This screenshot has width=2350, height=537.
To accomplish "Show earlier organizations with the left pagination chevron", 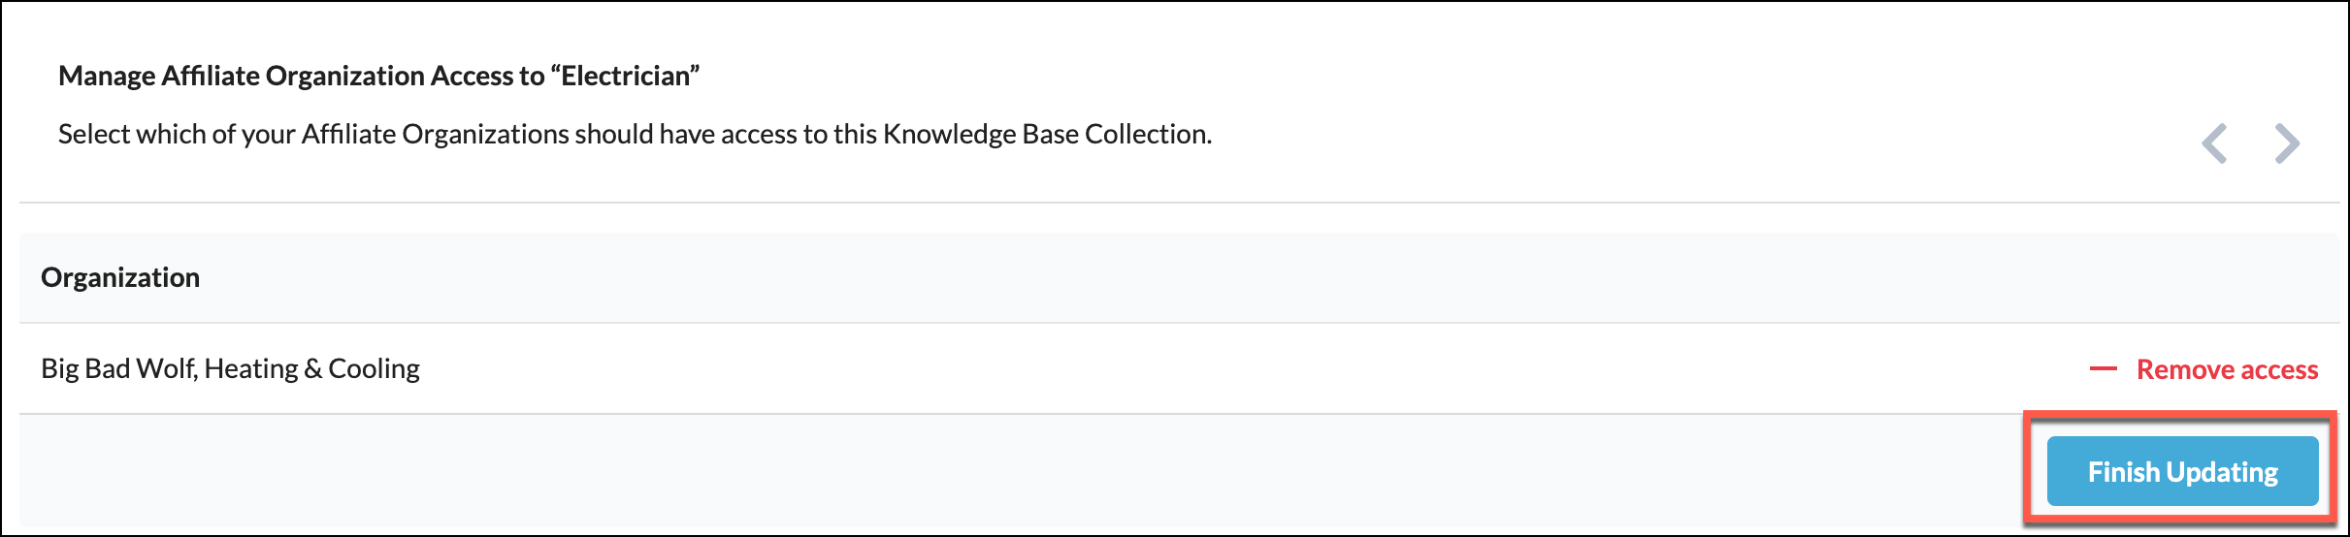I will [2214, 143].
